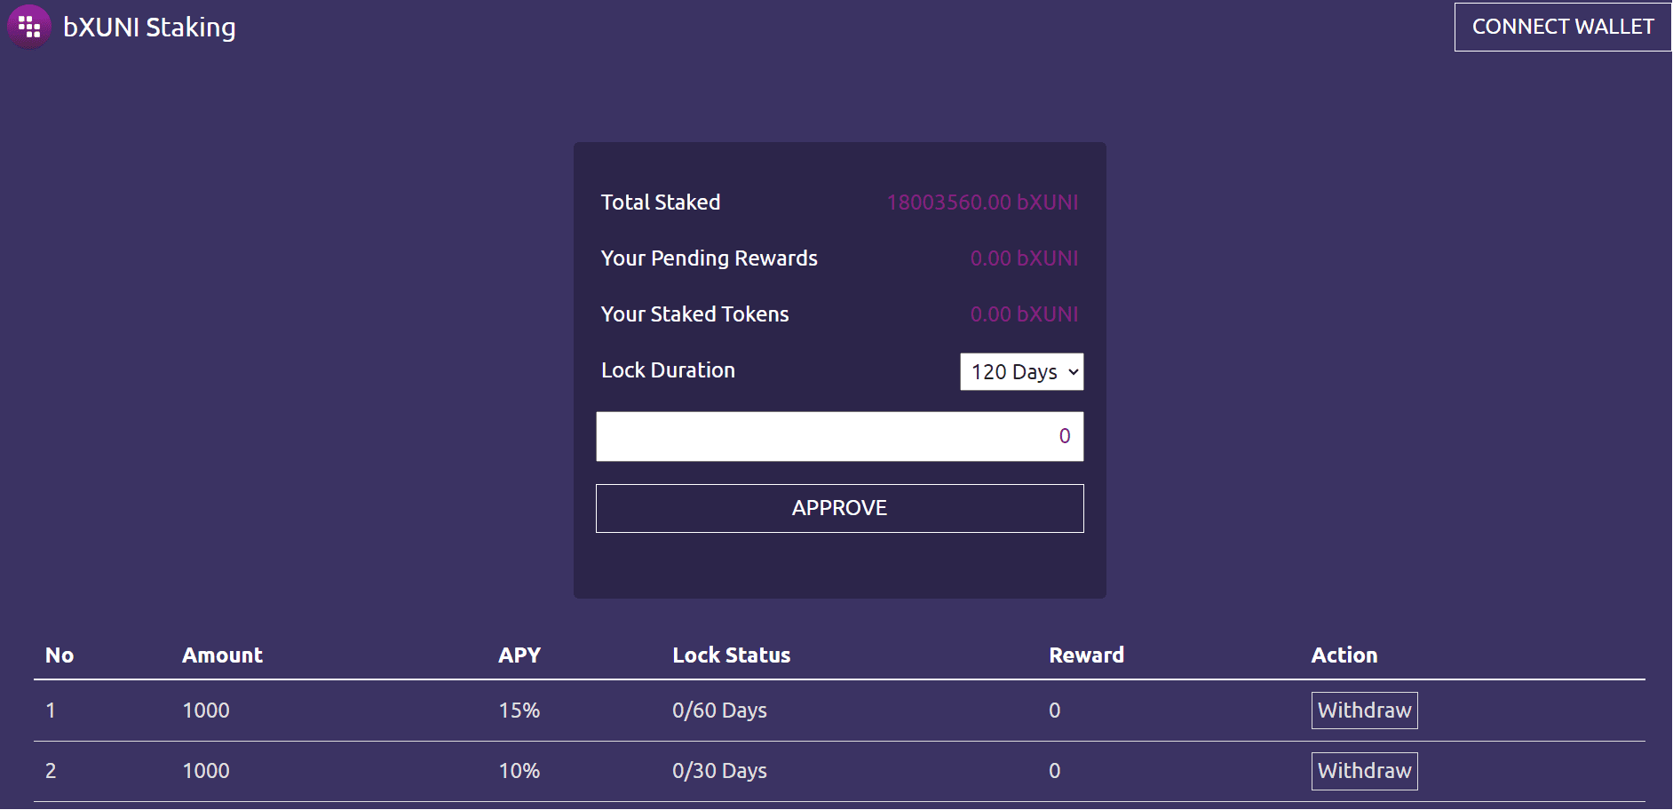Click the Amount column header

[222, 655]
